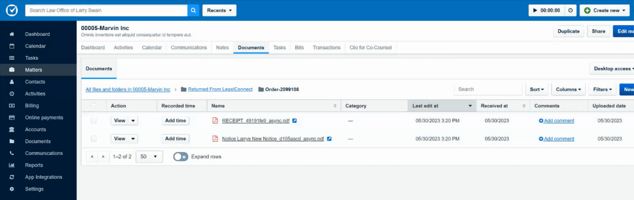
Task: Click the Activities clock icon in sidebar
Action: (x=12, y=94)
